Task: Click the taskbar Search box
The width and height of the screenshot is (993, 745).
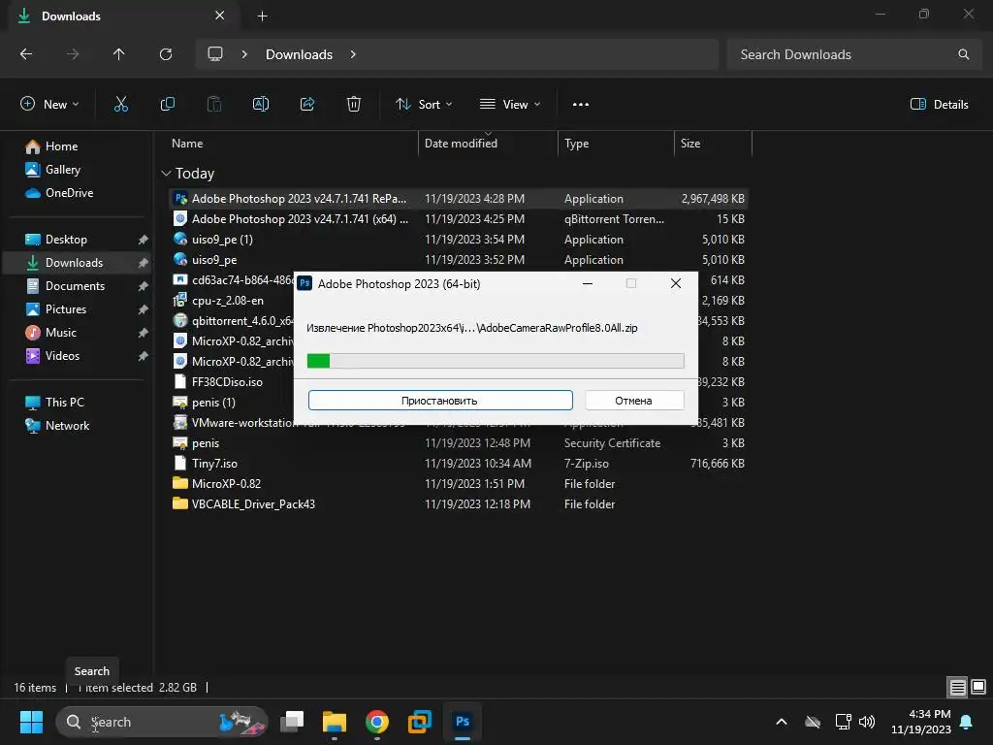Action: (x=162, y=722)
